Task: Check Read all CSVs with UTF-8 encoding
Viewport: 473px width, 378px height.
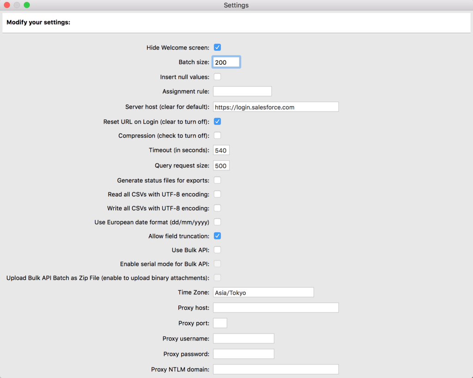Action: [x=217, y=194]
